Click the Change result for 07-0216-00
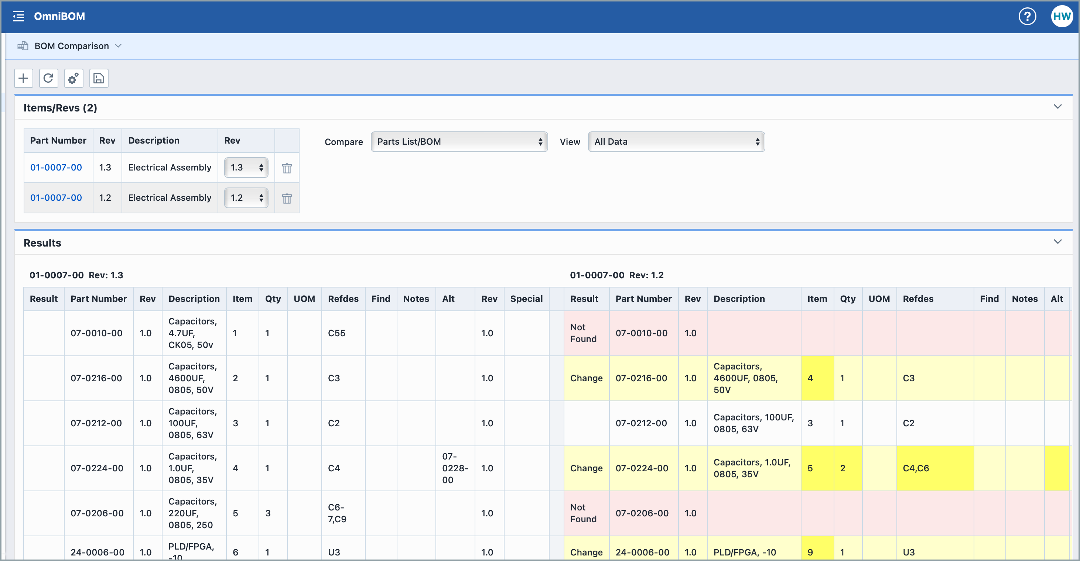 586,378
